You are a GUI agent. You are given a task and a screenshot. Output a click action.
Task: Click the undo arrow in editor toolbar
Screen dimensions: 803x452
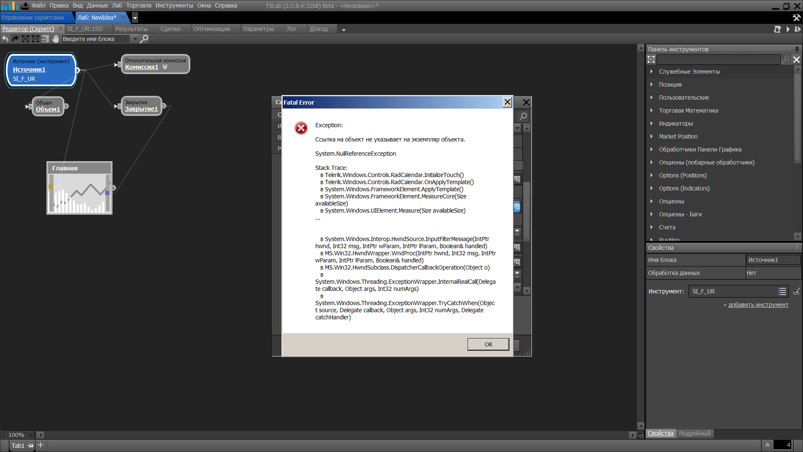point(5,39)
